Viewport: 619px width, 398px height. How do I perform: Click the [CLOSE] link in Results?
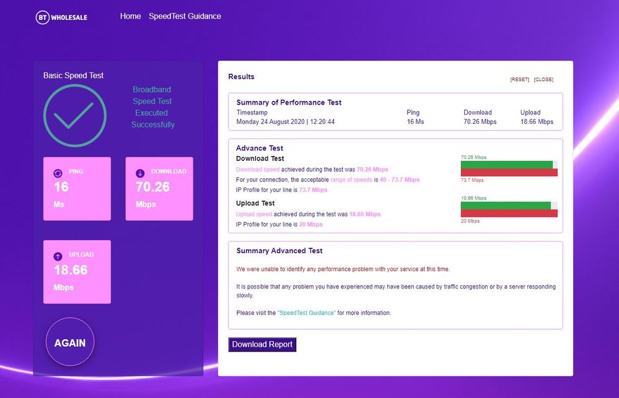543,80
